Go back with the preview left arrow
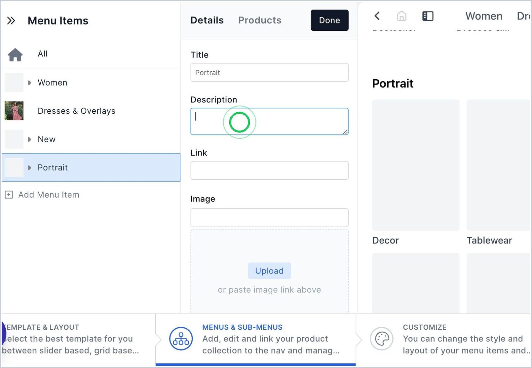Screen dimensions: 532x368 click(x=377, y=16)
